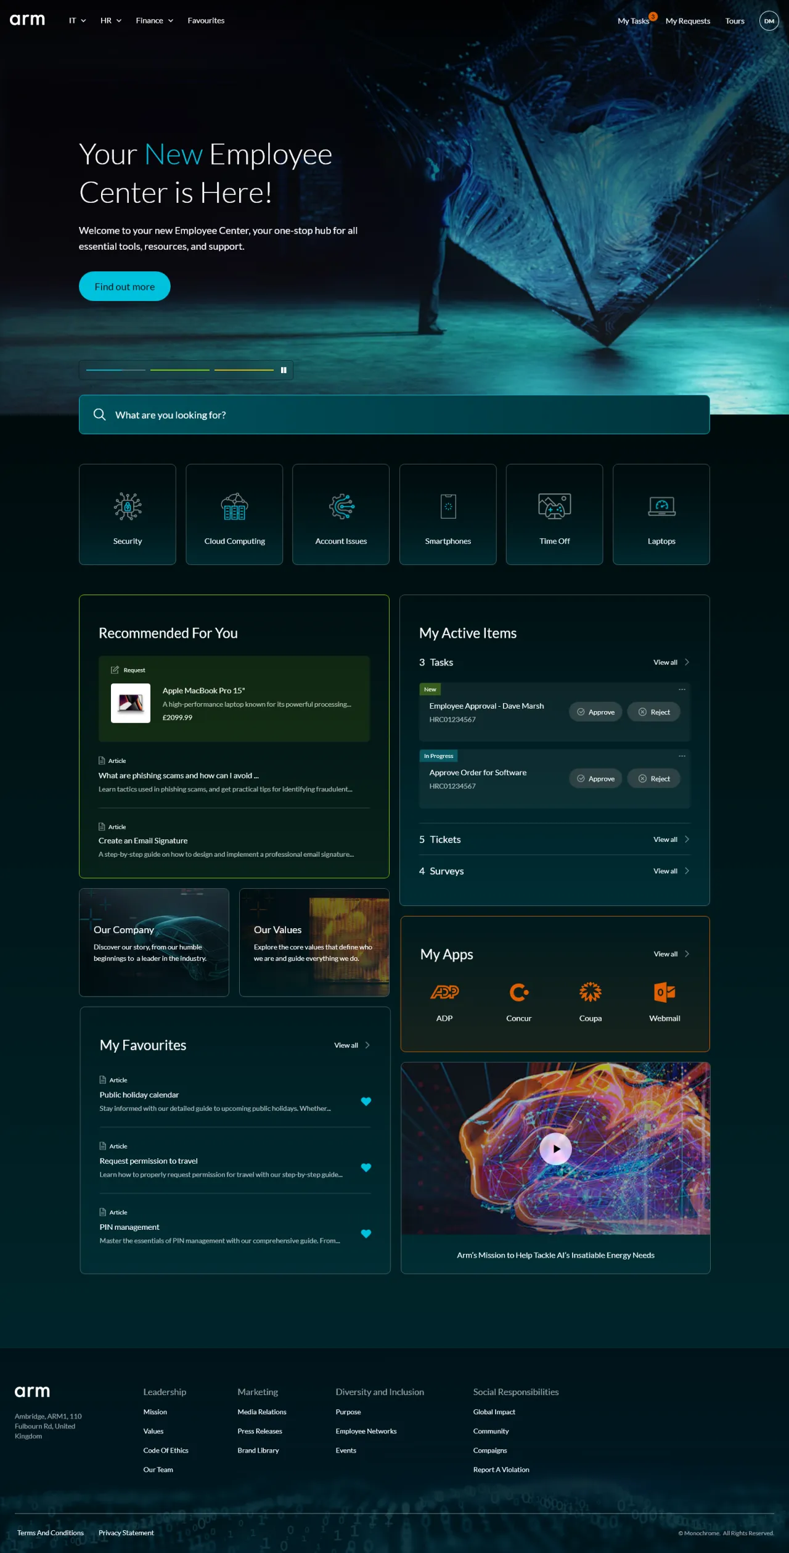Reject the Order for Software task

[654, 778]
